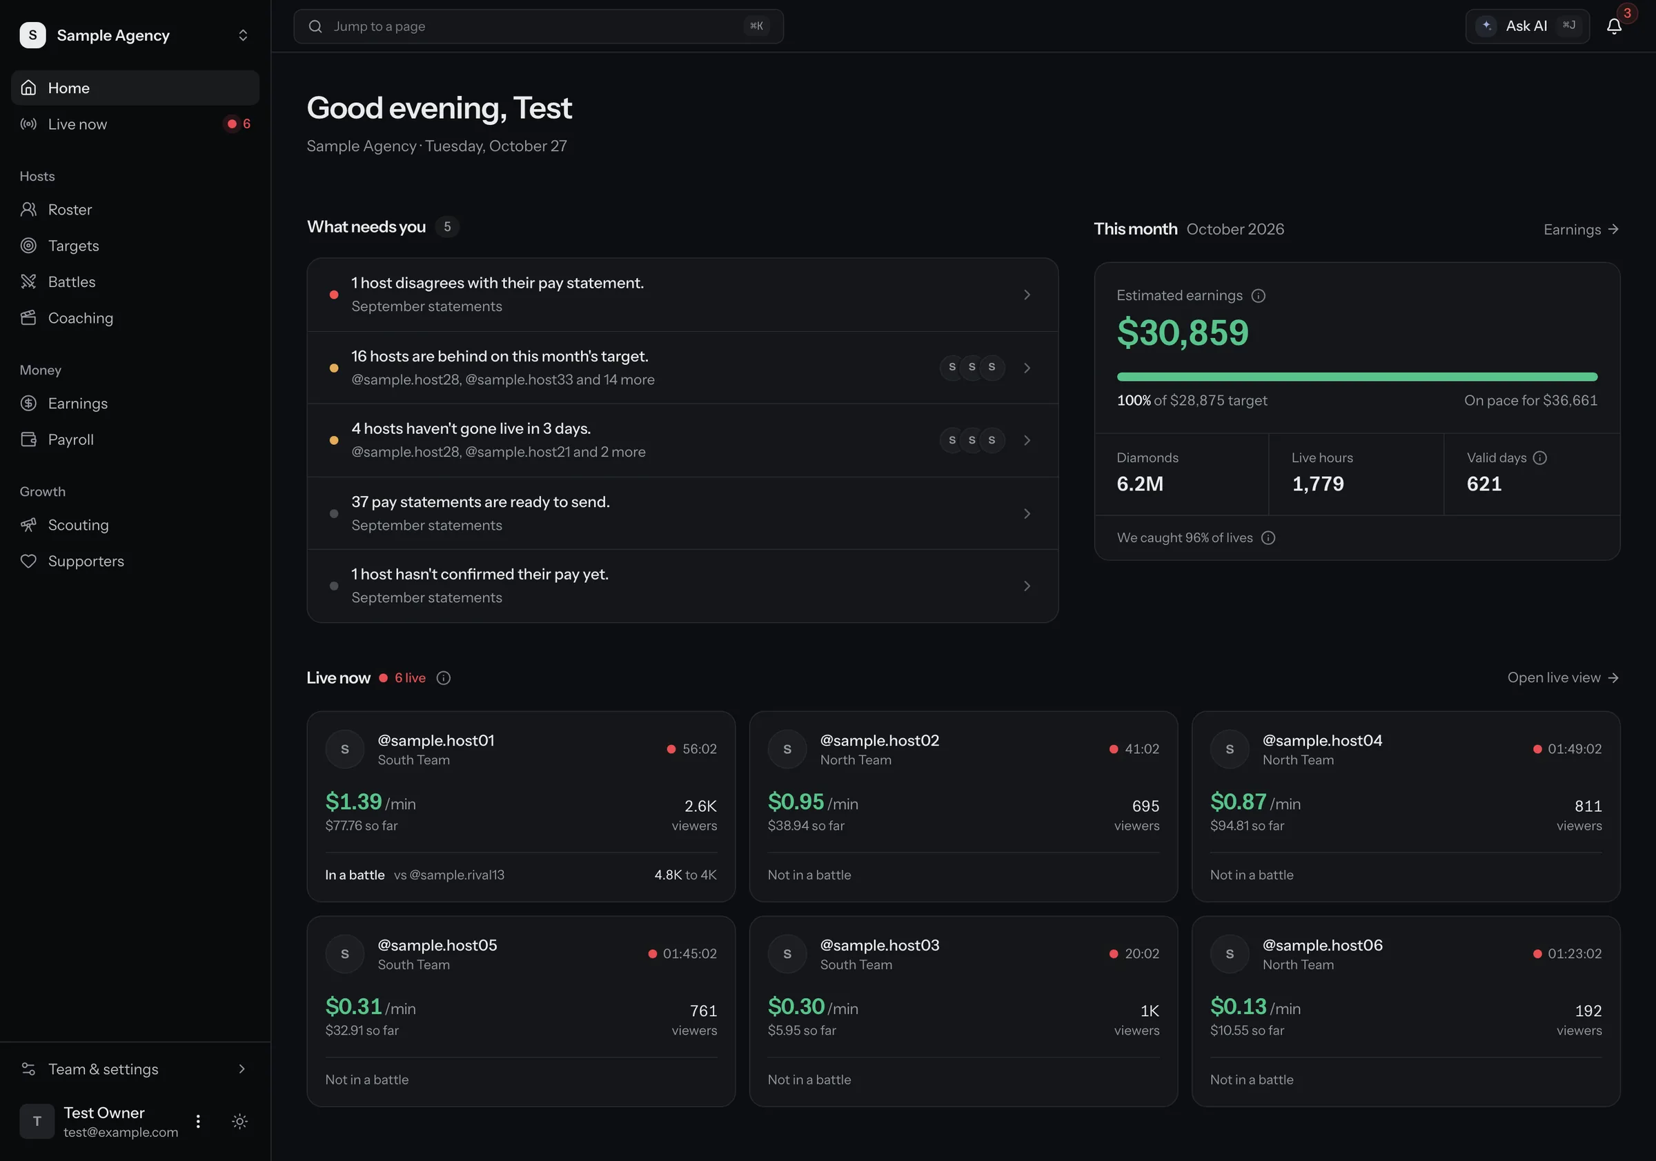Click the Scouting telescope icon
This screenshot has width=1656, height=1161.
click(x=28, y=525)
